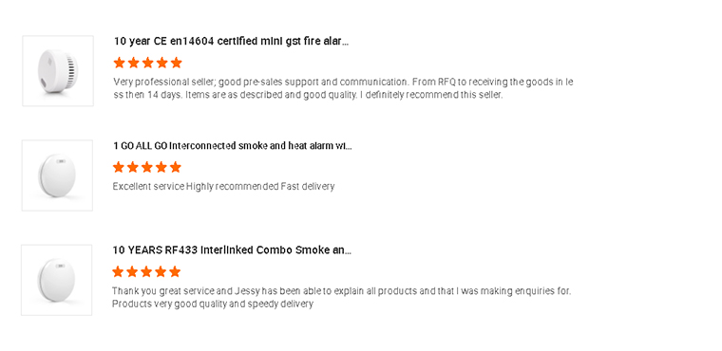Open the 1 GO ALL GO alarm thumbnail
The height and width of the screenshot is (351, 722).
(x=57, y=175)
